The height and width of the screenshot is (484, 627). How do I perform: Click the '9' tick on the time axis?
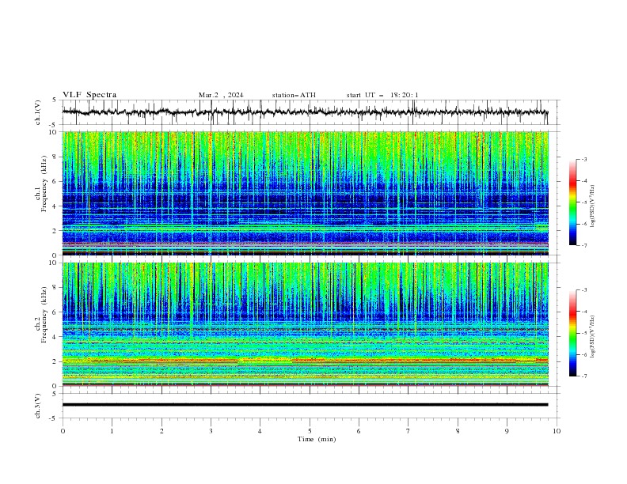(x=507, y=431)
